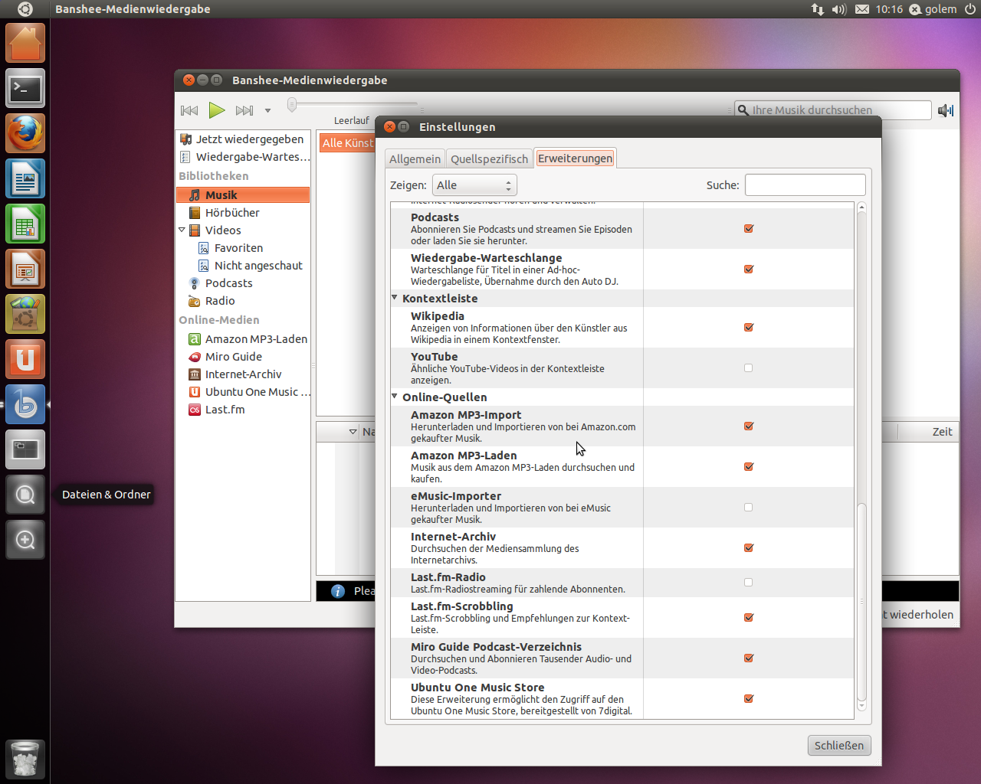Viewport: 981px width, 784px height.
Task: Launch Firefox from the Ubuntu dock
Action: pyautogui.click(x=24, y=133)
